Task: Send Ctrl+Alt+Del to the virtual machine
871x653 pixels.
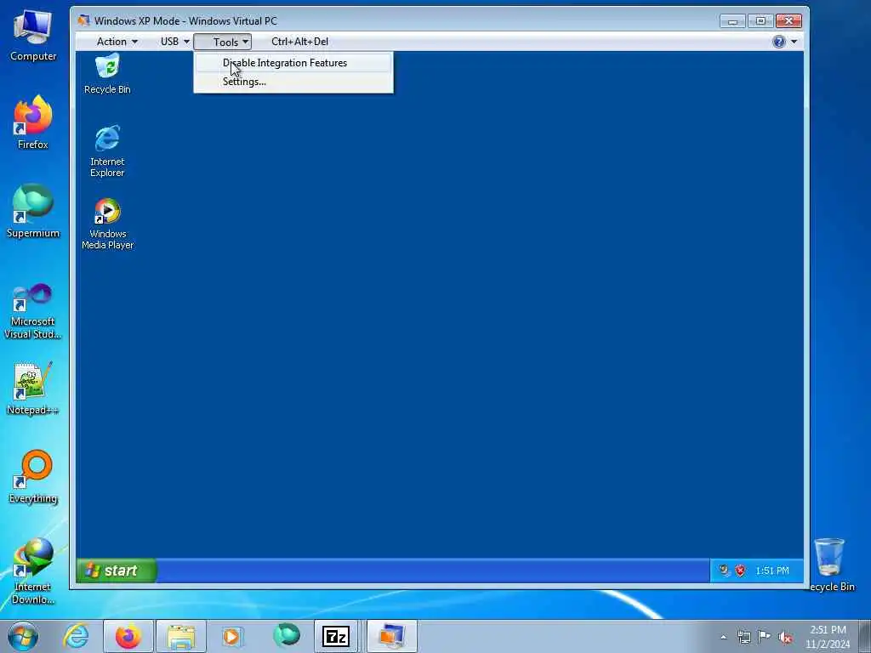Action: 299,42
